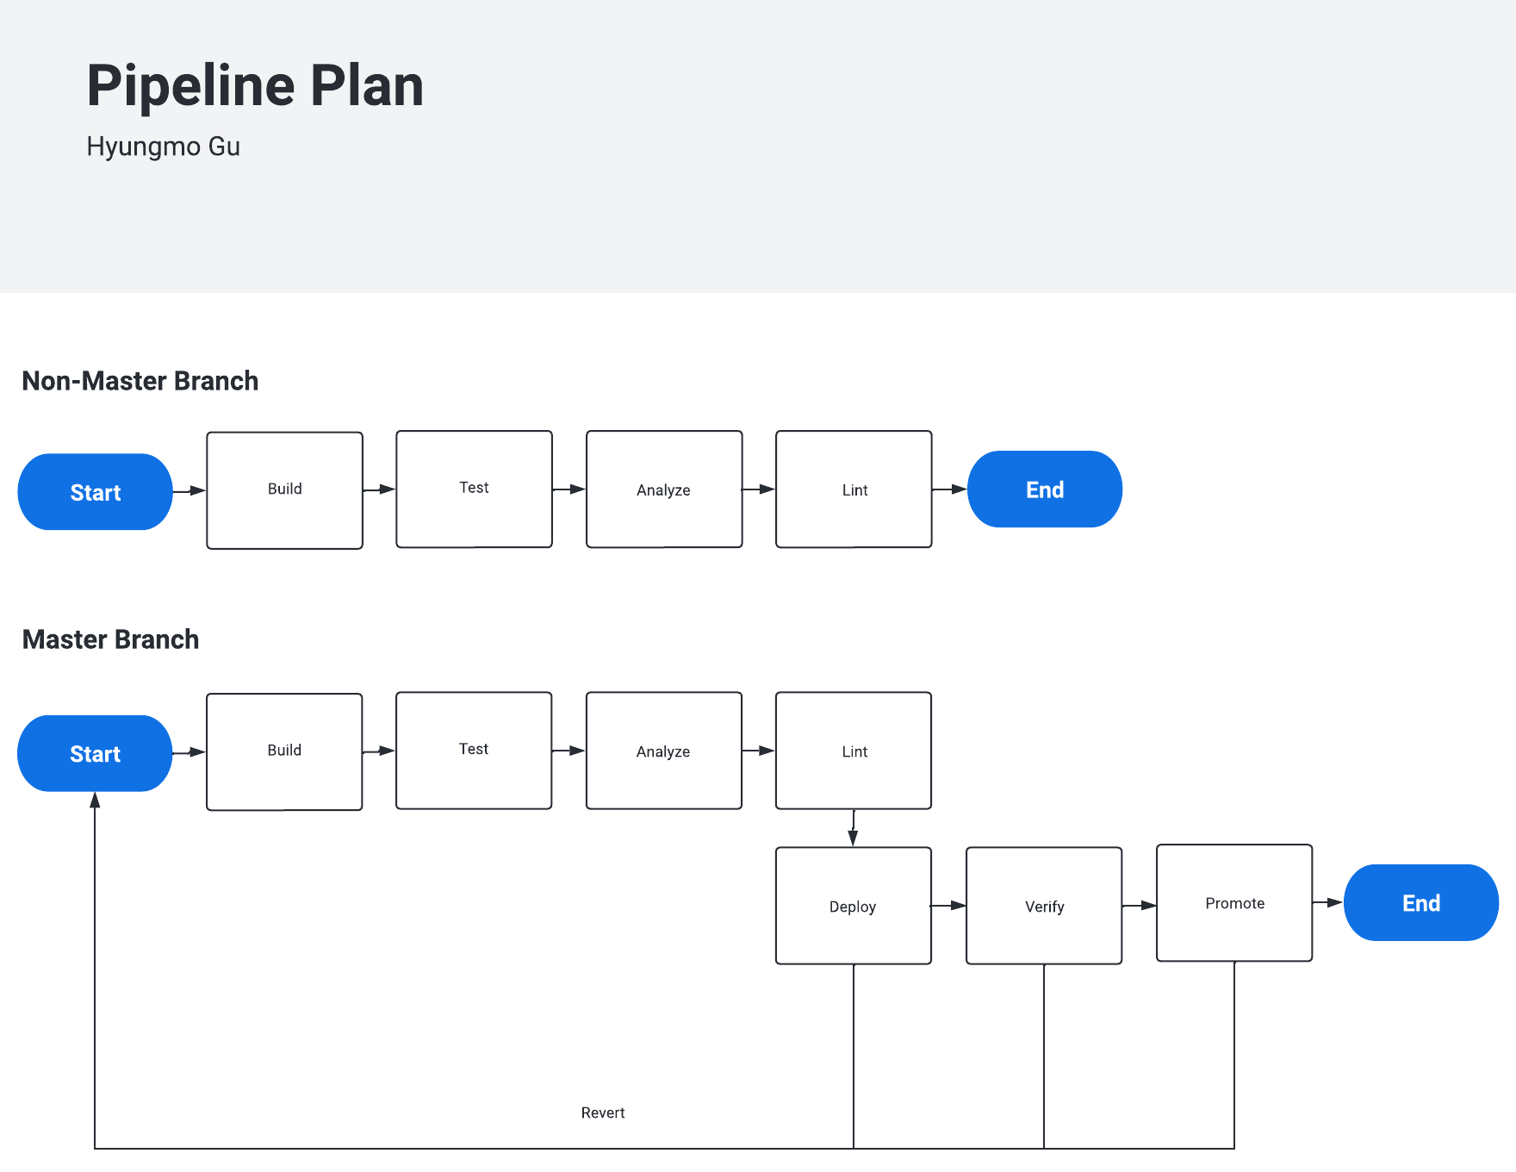Click the Pipeline Plan title text
This screenshot has height=1172, width=1516.
click(x=255, y=86)
